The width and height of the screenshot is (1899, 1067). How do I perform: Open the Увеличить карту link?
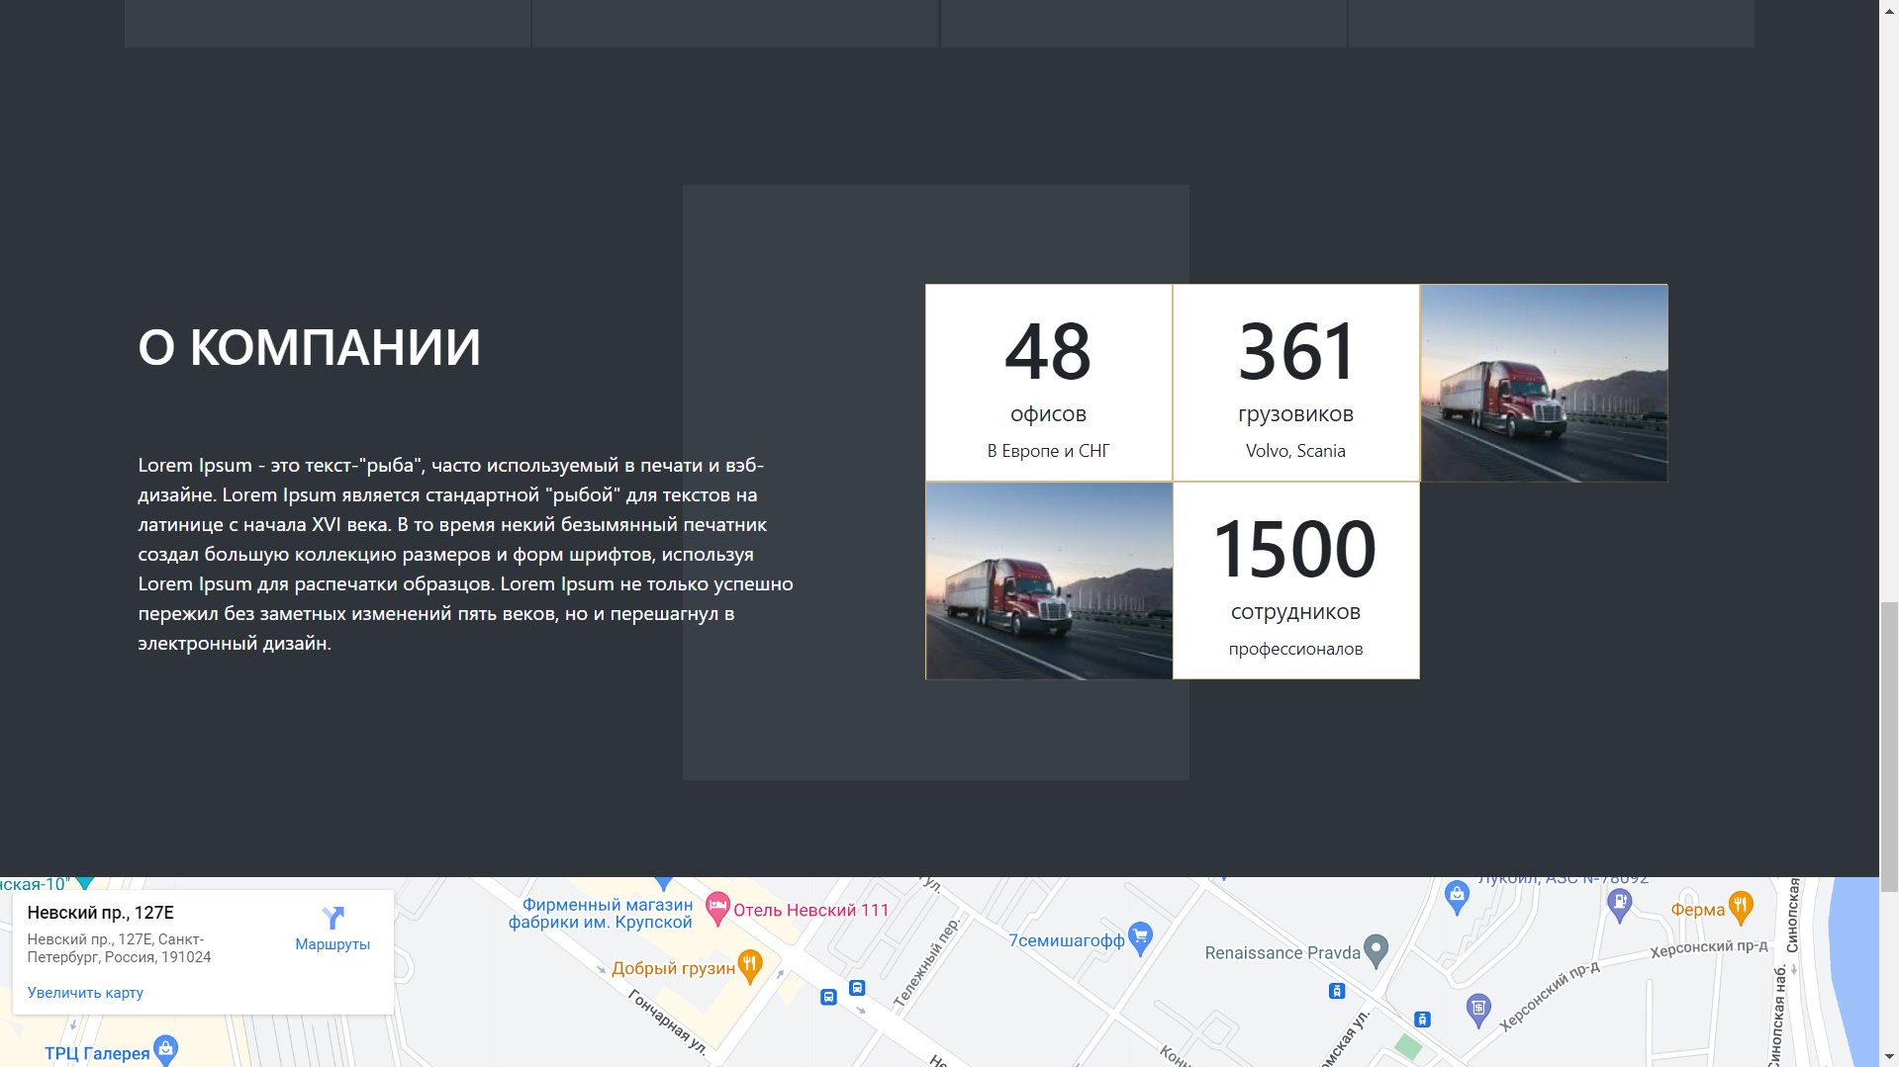coord(85,993)
